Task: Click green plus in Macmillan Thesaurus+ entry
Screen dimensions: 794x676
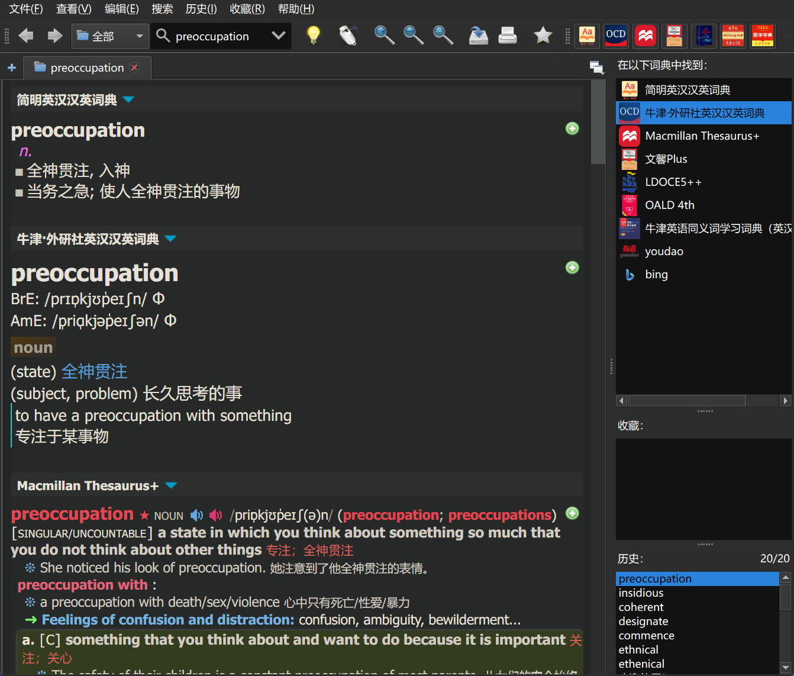Action: click(572, 513)
